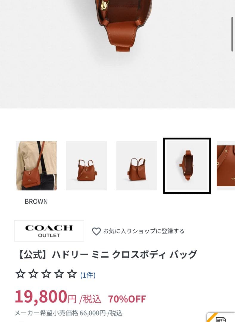Select the highlighted top view thumbnail
This screenshot has width=235, height=322.
click(x=187, y=165)
